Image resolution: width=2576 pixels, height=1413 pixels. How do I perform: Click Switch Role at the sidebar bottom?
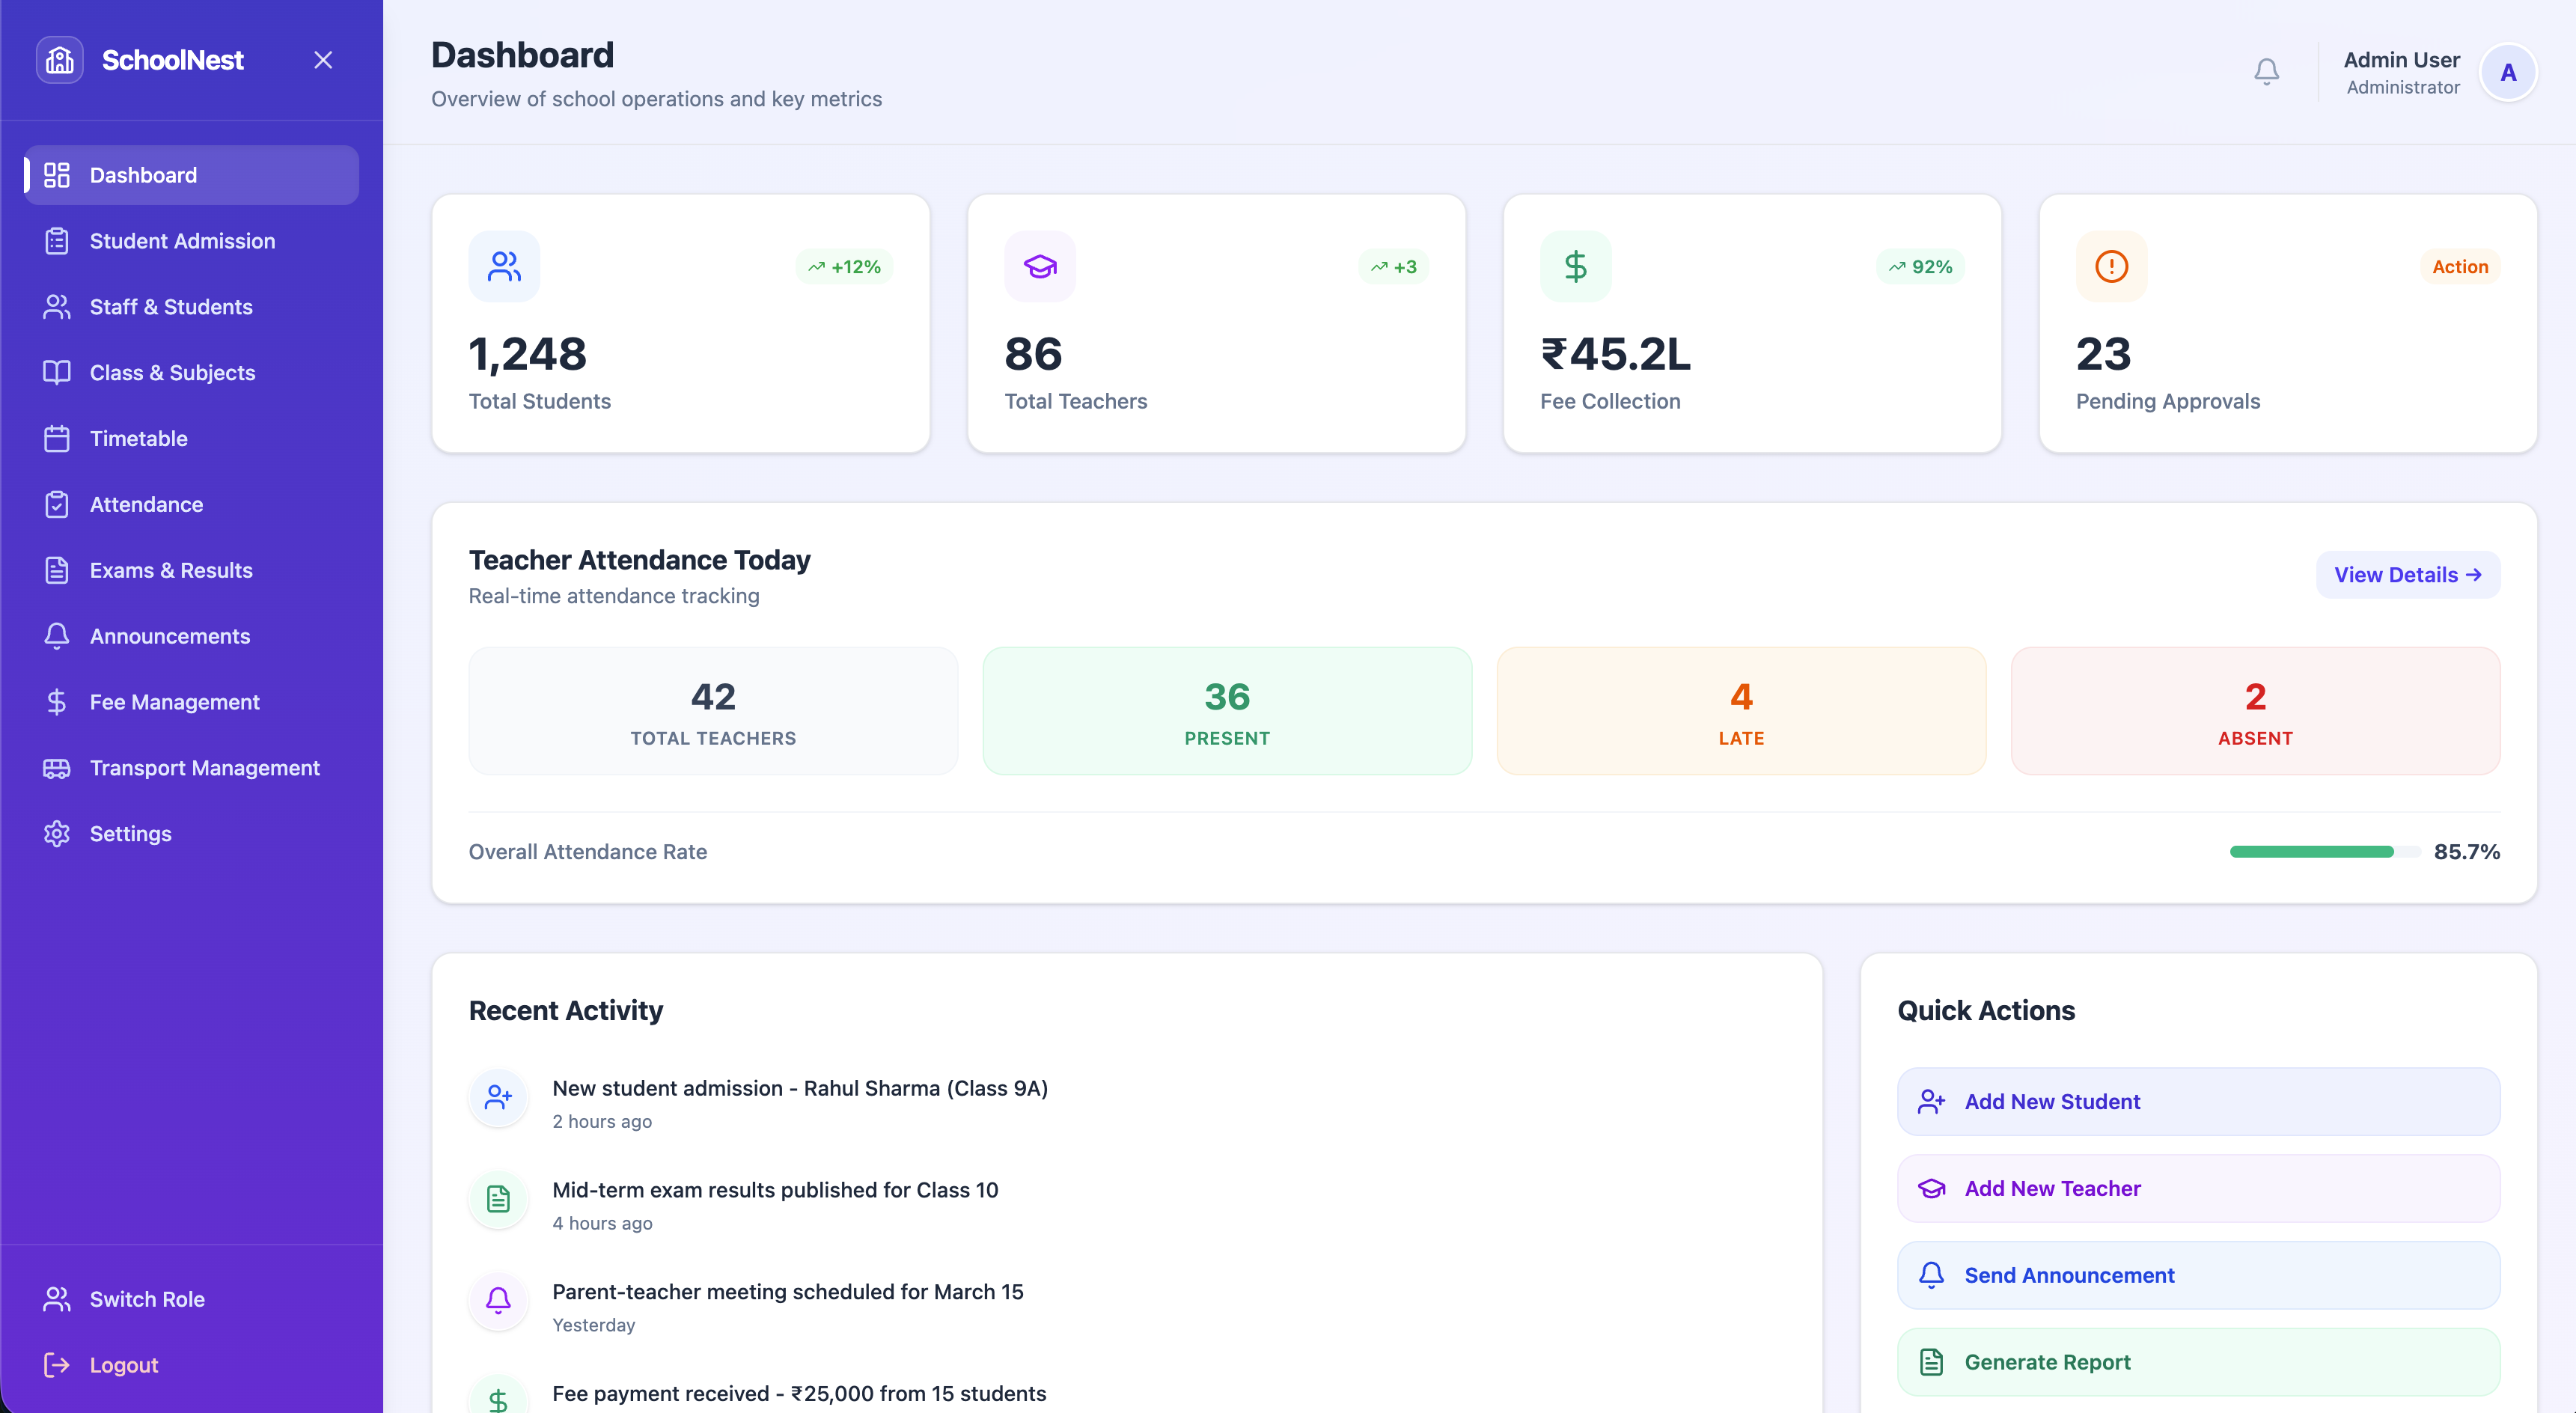tap(146, 1299)
